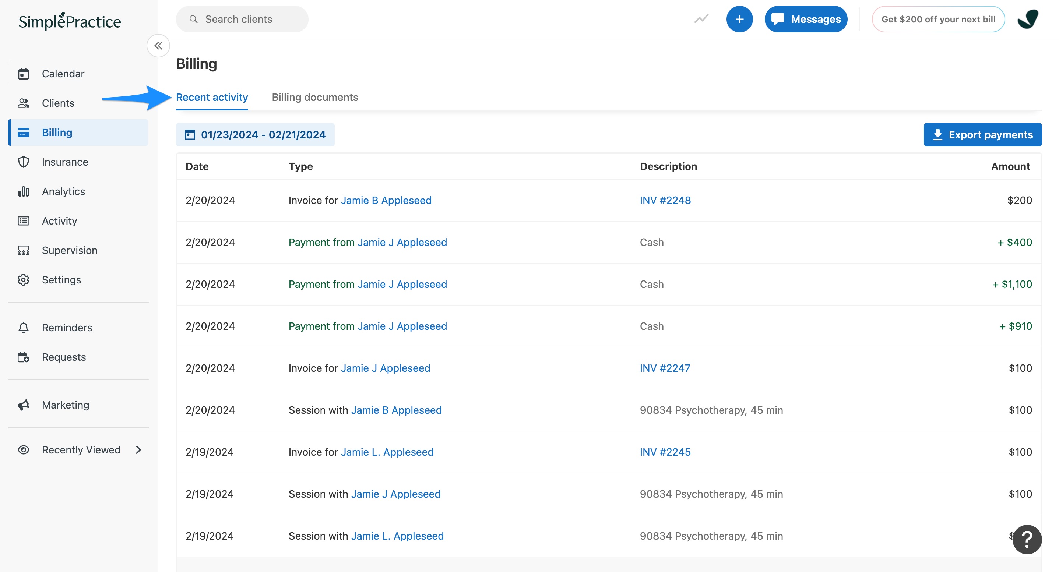Open Jamie L. Appleseed in INV #2245 row
The height and width of the screenshot is (572, 1059).
(387, 452)
